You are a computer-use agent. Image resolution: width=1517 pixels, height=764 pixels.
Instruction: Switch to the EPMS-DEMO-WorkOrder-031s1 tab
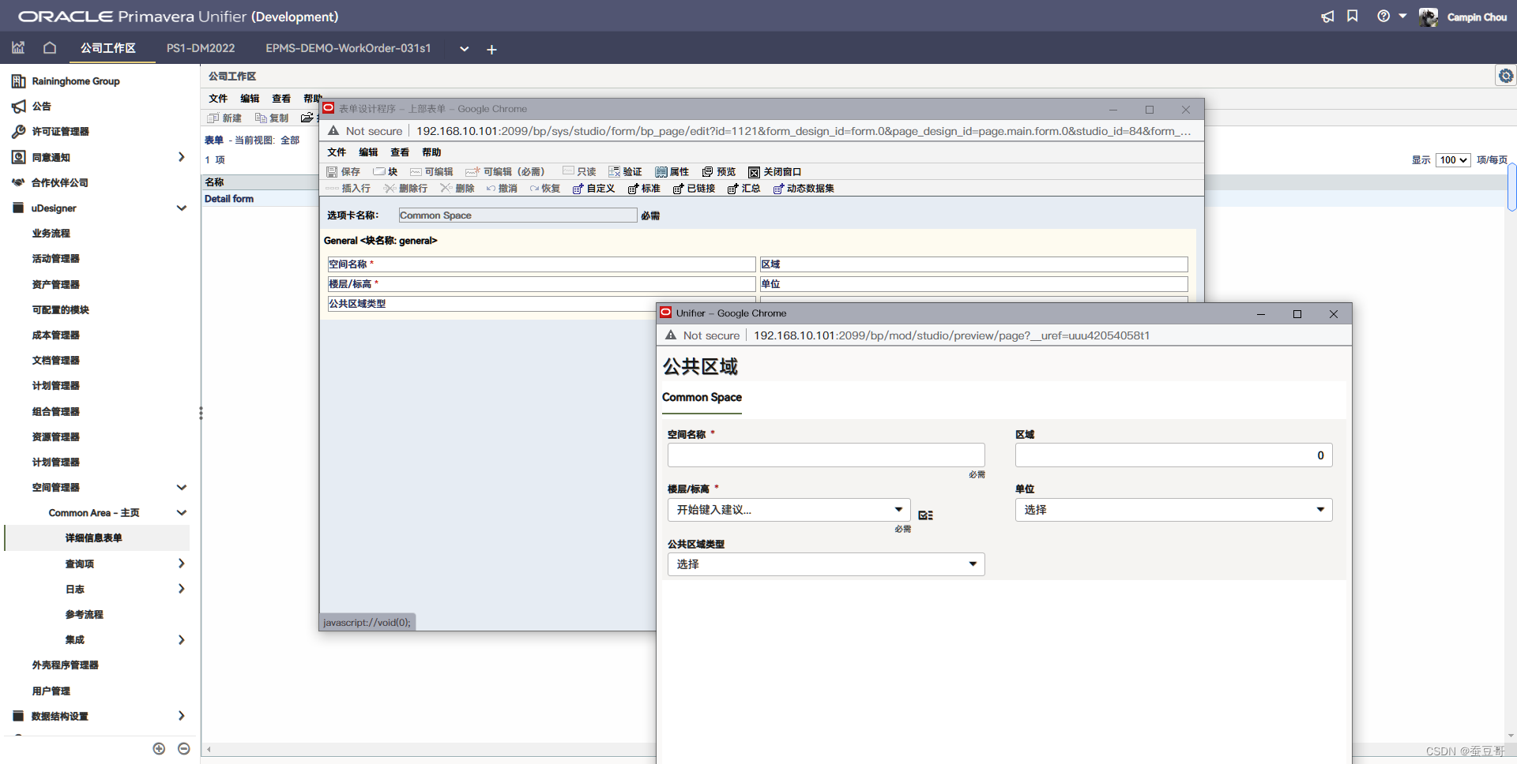[x=348, y=48]
